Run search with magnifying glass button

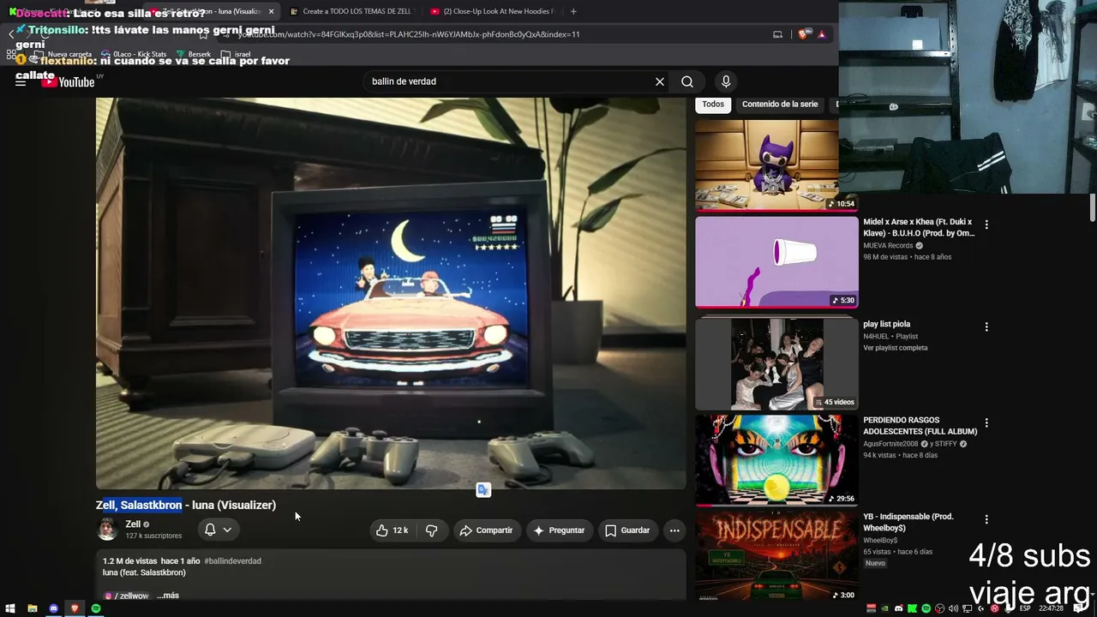(687, 81)
